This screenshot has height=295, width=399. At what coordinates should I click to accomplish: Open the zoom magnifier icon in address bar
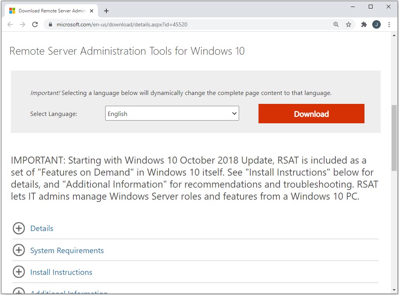click(336, 24)
